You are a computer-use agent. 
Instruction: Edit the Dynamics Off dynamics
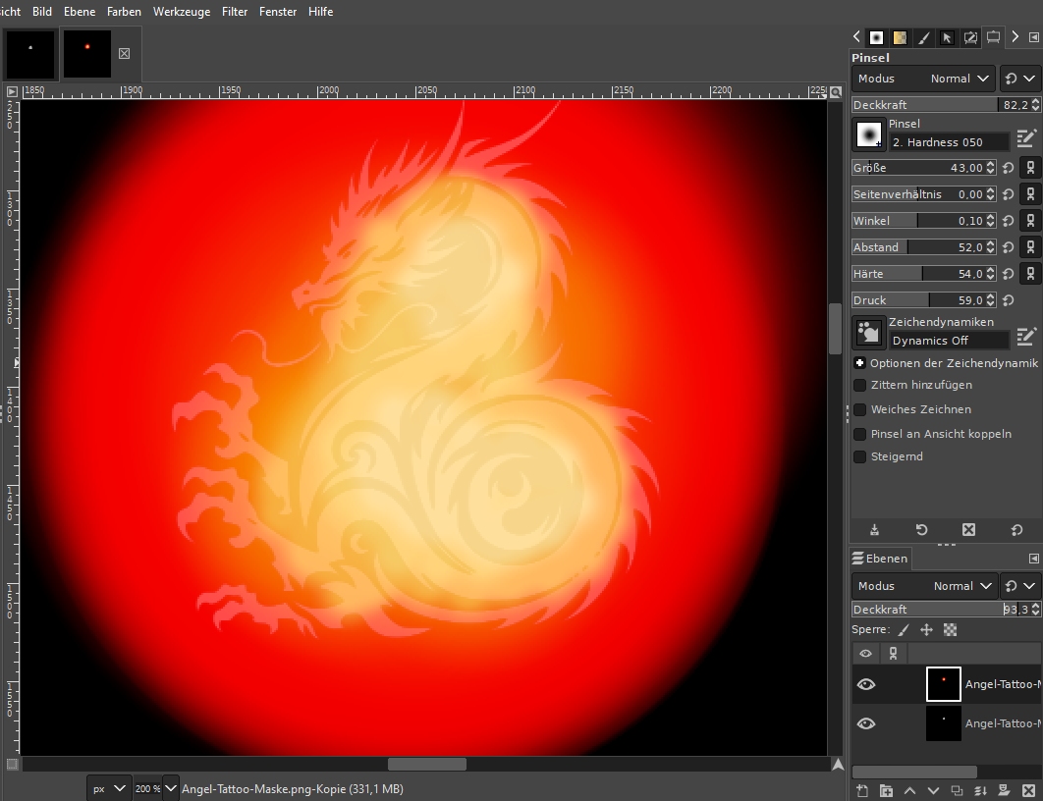[1026, 337]
